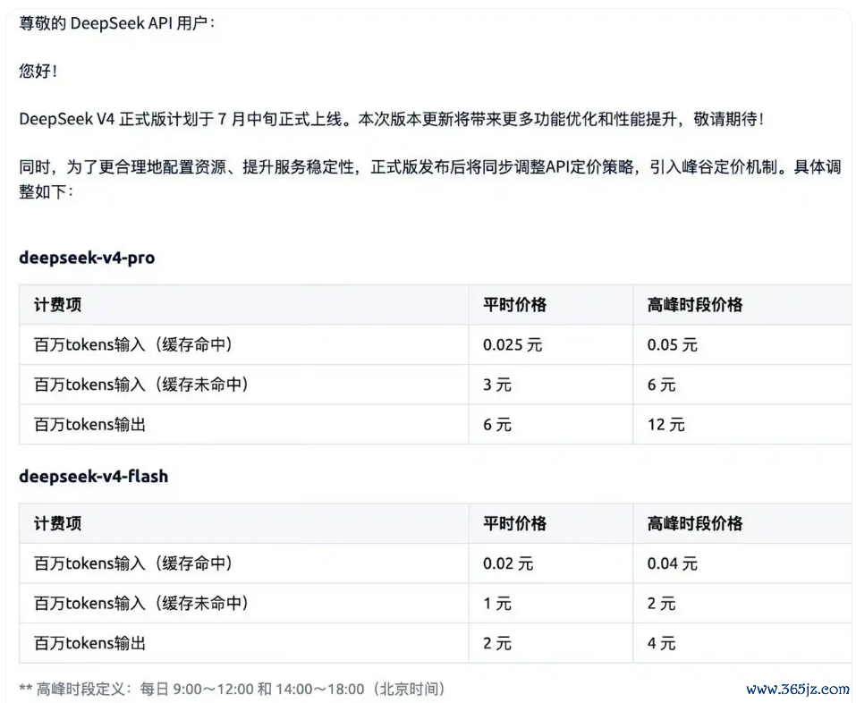
Task: Click the greeting line '尊敬的 DeepSeek API 用户'
Action: click(x=117, y=23)
